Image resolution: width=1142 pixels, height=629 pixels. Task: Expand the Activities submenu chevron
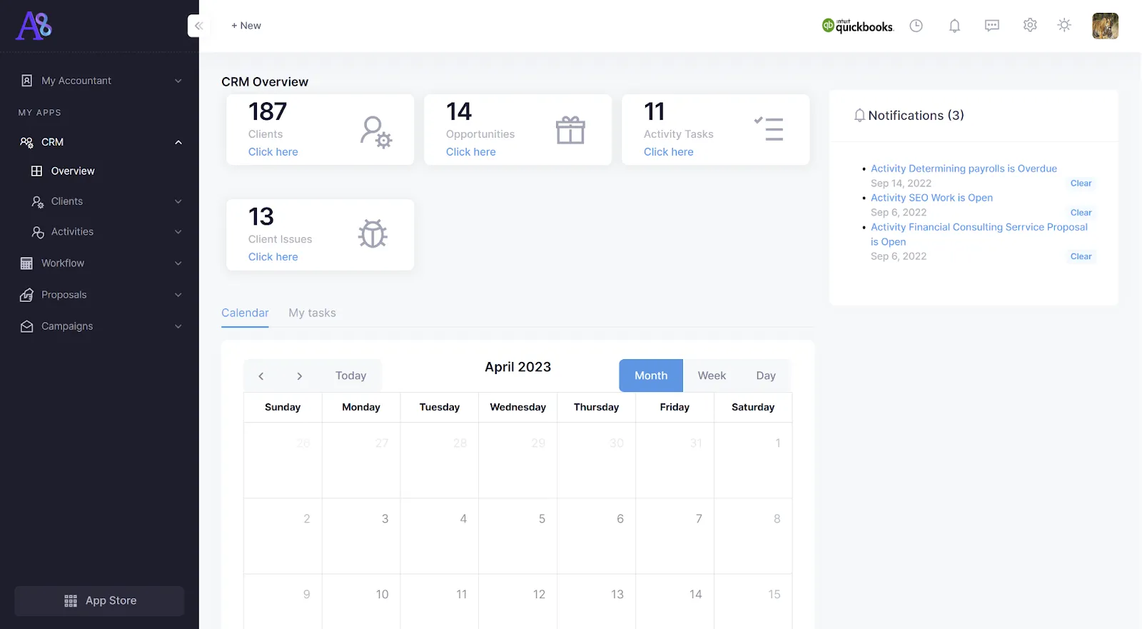(178, 231)
